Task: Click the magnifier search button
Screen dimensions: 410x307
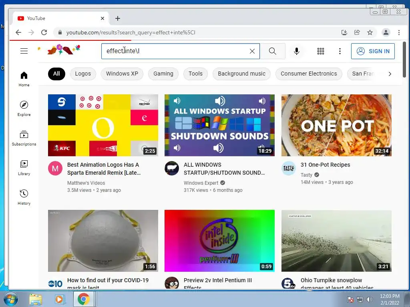Action: [272, 51]
